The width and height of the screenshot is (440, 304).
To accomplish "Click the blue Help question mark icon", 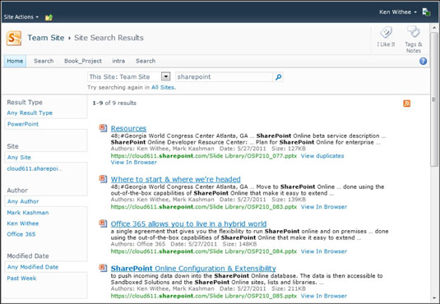I will click(x=424, y=61).
